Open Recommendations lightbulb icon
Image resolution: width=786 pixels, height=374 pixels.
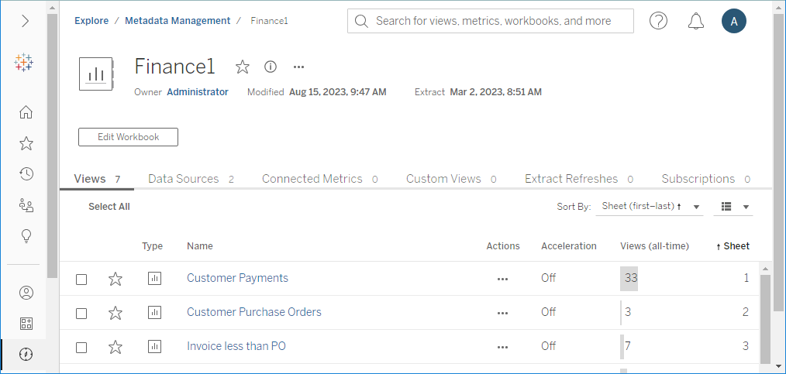(26, 236)
